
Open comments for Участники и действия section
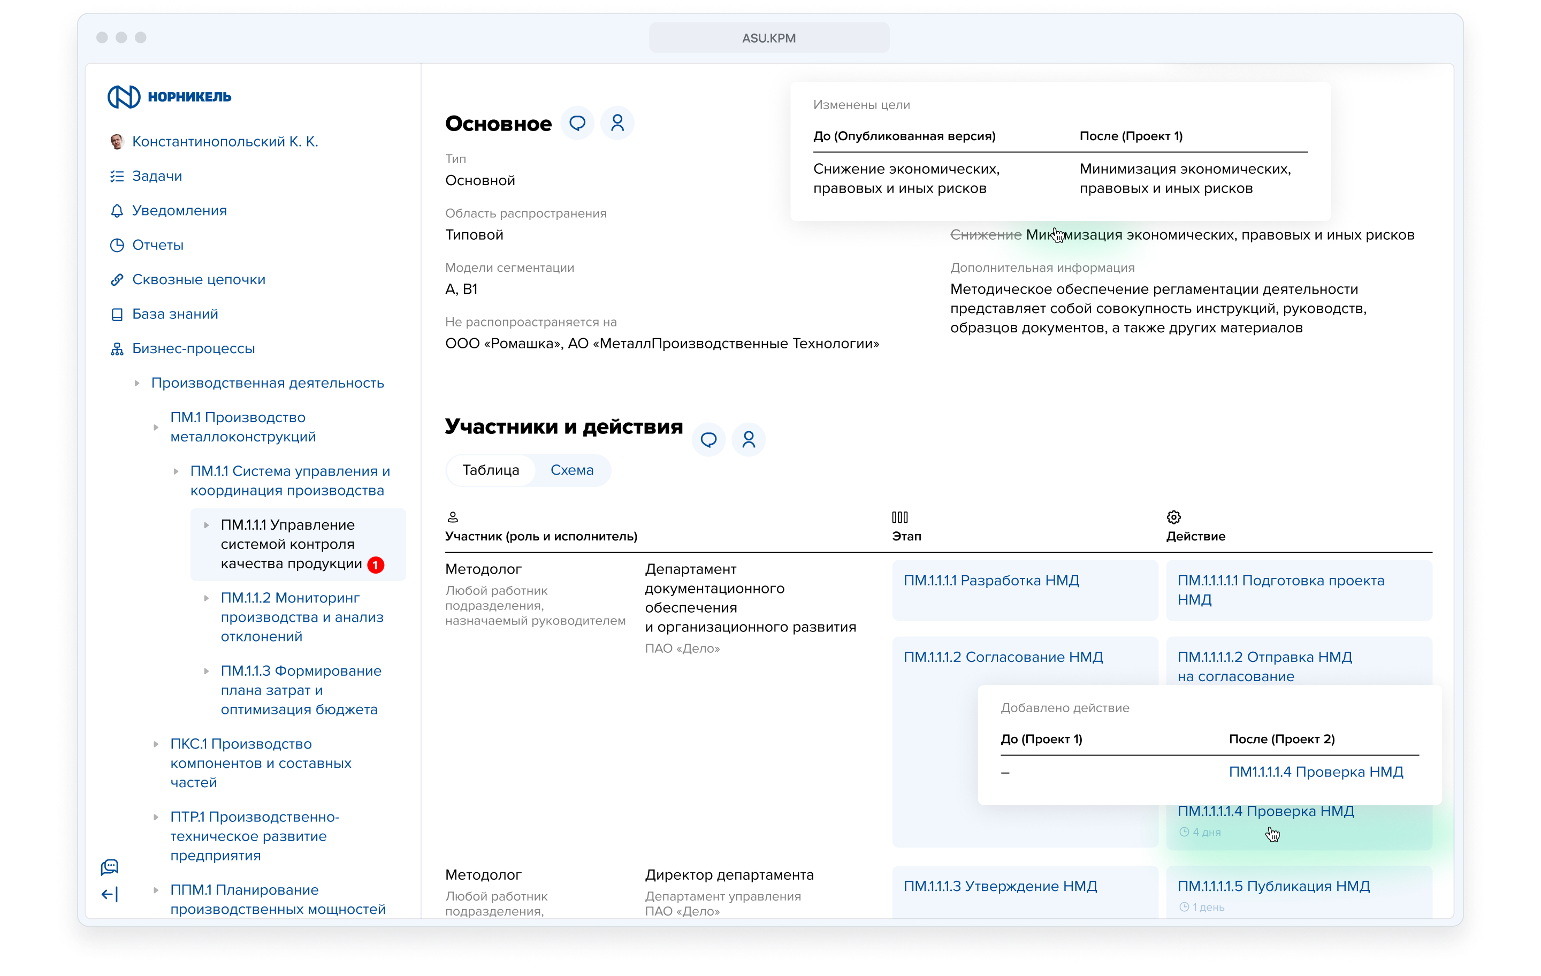(x=708, y=440)
